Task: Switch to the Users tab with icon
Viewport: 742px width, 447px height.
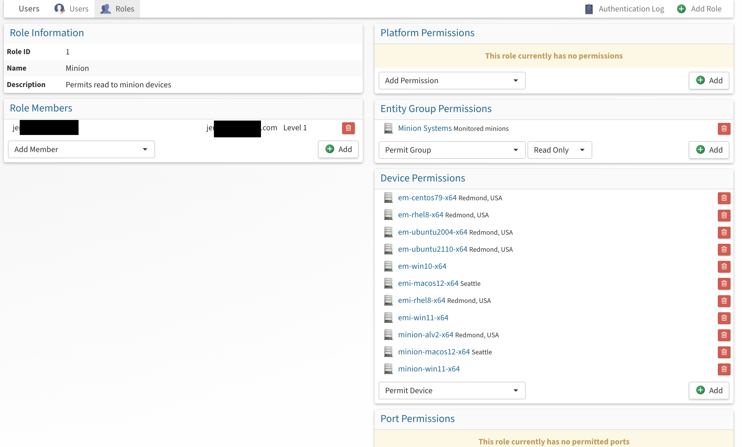Action: click(x=71, y=9)
